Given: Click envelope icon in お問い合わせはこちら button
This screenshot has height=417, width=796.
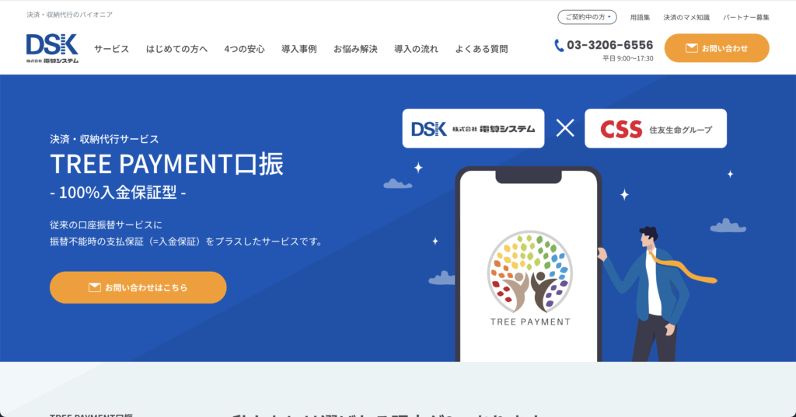Looking at the screenshot, I should pos(95,287).
